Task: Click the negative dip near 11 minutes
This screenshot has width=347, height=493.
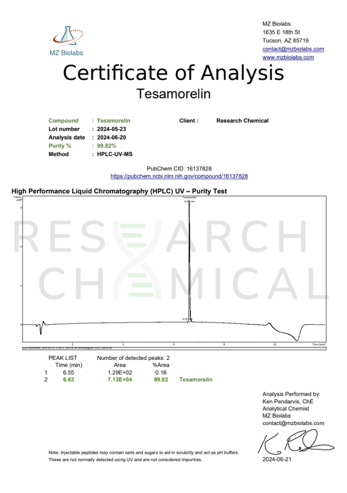Action: pos(297,339)
